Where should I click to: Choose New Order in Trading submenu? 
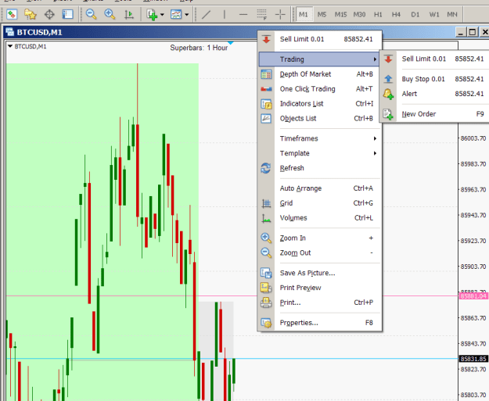pos(435,114)
